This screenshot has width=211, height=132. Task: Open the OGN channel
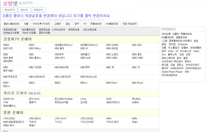coord(109,99)
